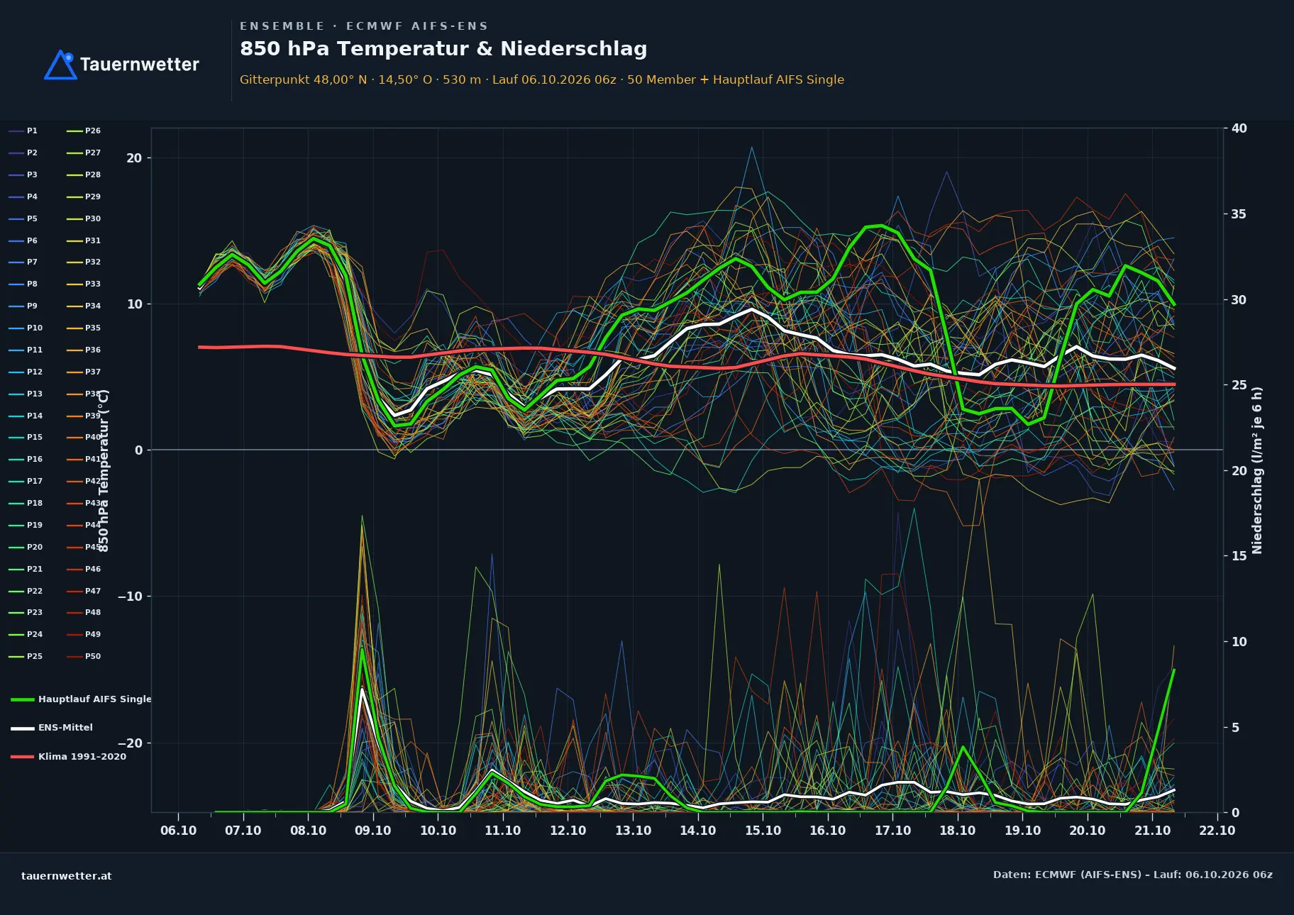Click the orange Gitterpunkt subtitle line
The image size is (1294, 915).
(542, 79)
